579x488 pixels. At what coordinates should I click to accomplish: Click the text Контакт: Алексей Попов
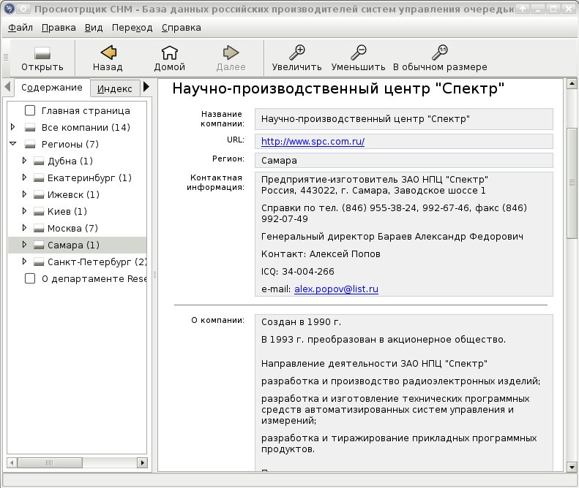coord(321,254)
